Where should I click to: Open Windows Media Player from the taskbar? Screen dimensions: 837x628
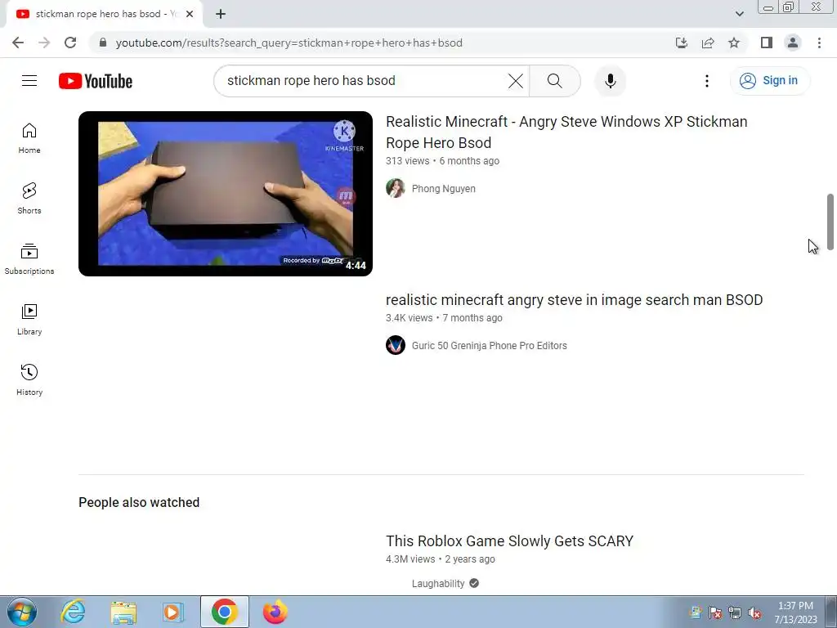point(172,612)
